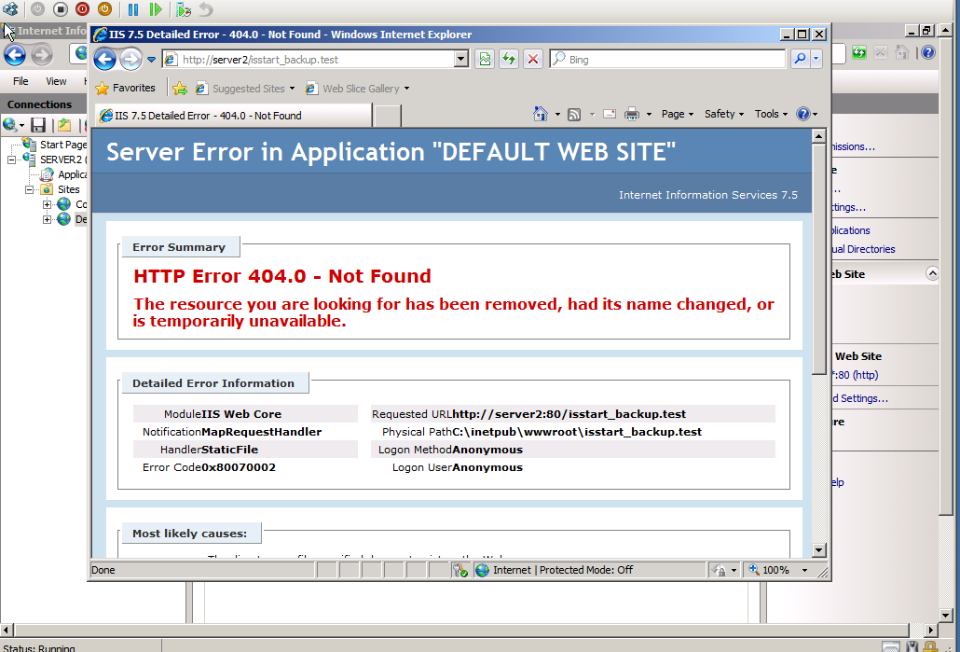Viewport: 960px width, 652px height.
Task: Select the Sites folder in Connections tree
Action: (68, 189)
